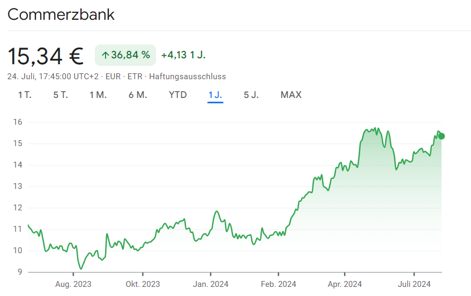Click the 36,84 % change badge
Viewport: 471px width, 296px height.
125,55
